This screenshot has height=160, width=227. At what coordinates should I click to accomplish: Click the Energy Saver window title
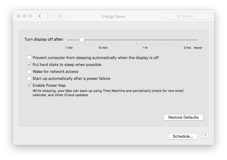pos(113,16)
